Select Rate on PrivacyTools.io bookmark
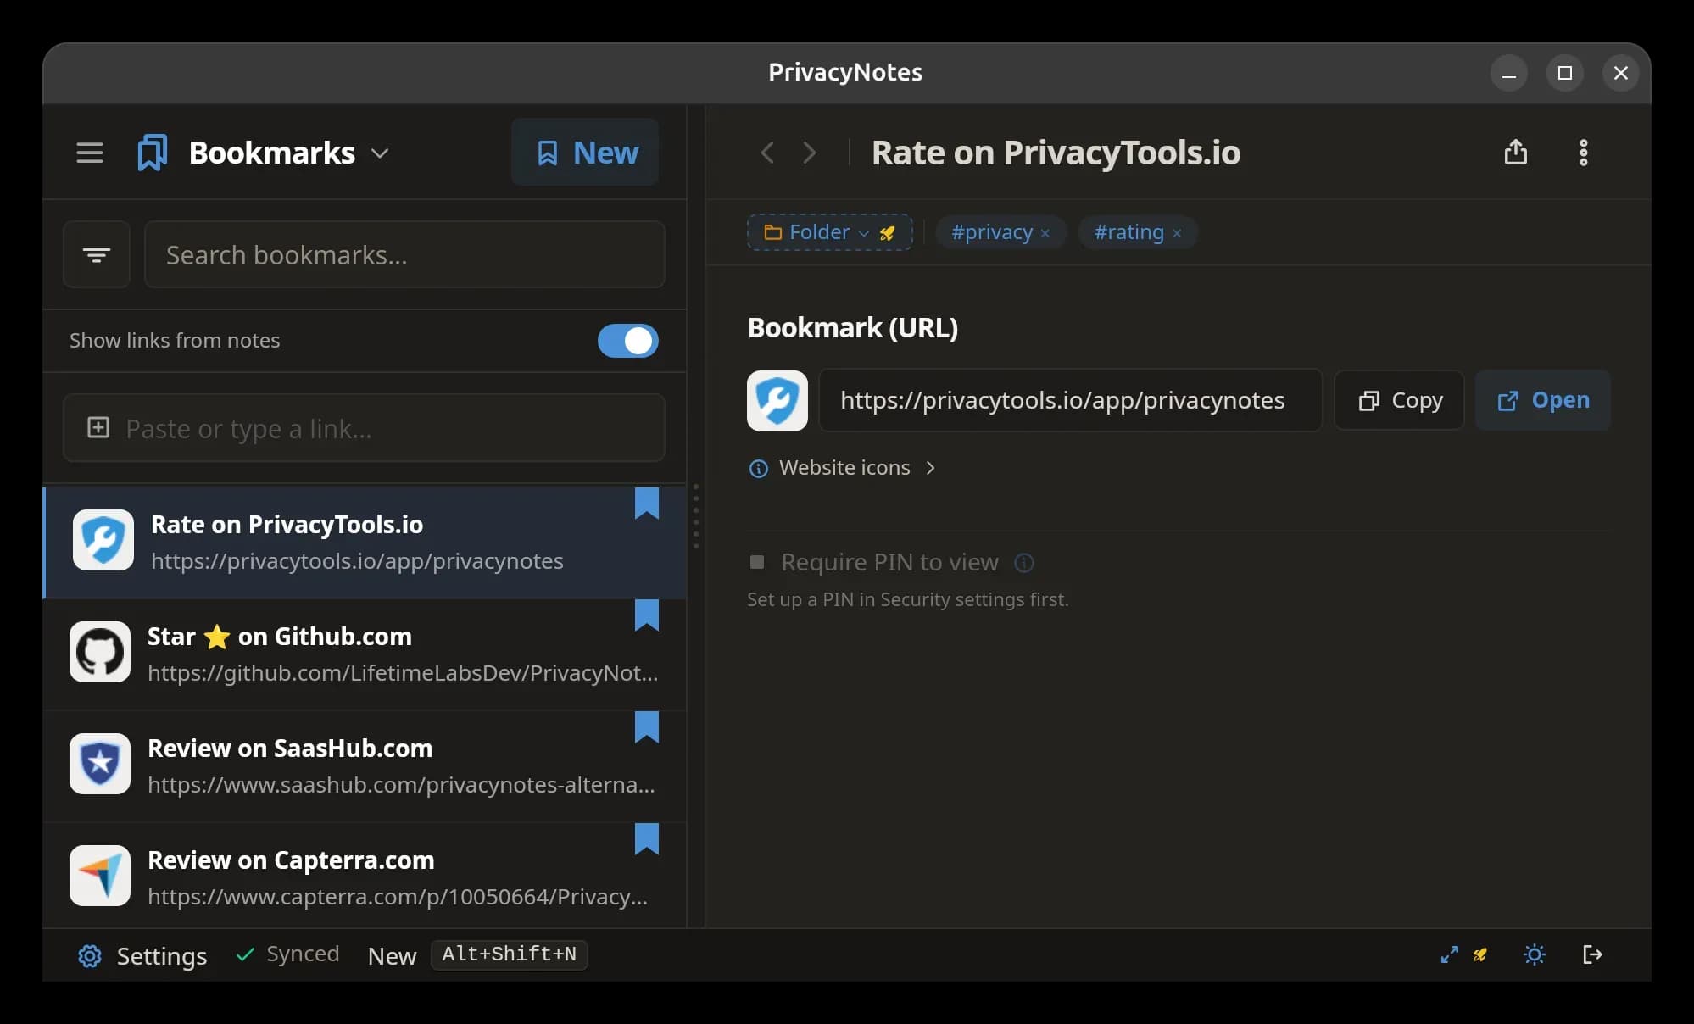Screen dimensions: 1694x1024 coord(365,543)
